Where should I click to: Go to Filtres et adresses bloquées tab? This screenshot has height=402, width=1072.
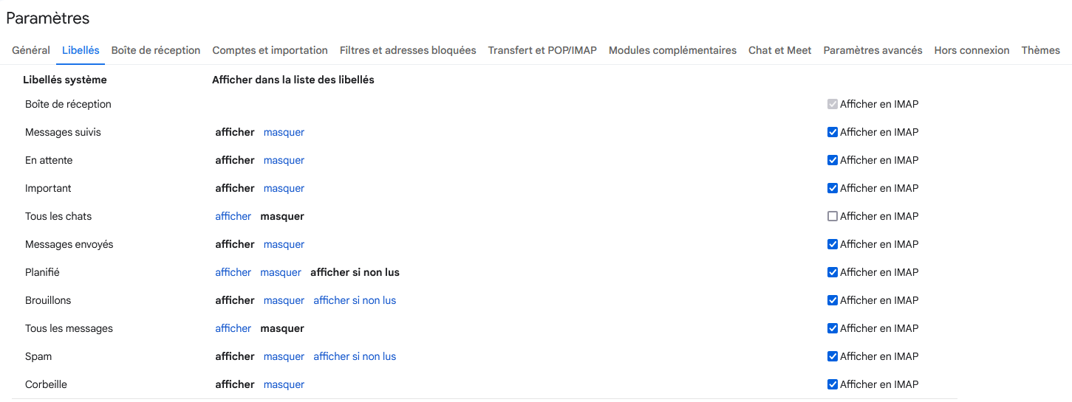(x=408, y=50)
